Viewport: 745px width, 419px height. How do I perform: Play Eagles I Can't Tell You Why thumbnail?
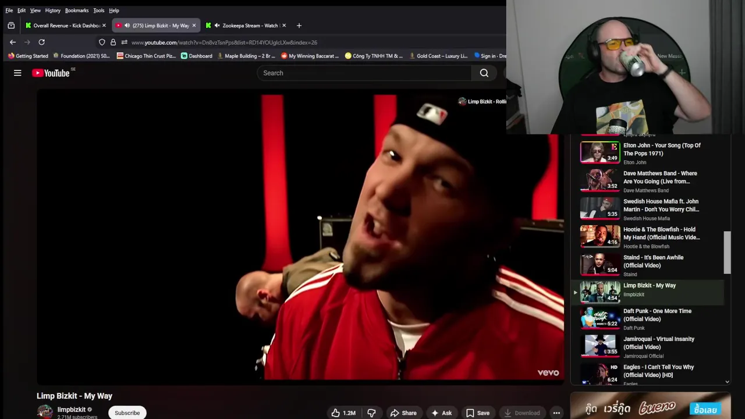coord(600,374)
